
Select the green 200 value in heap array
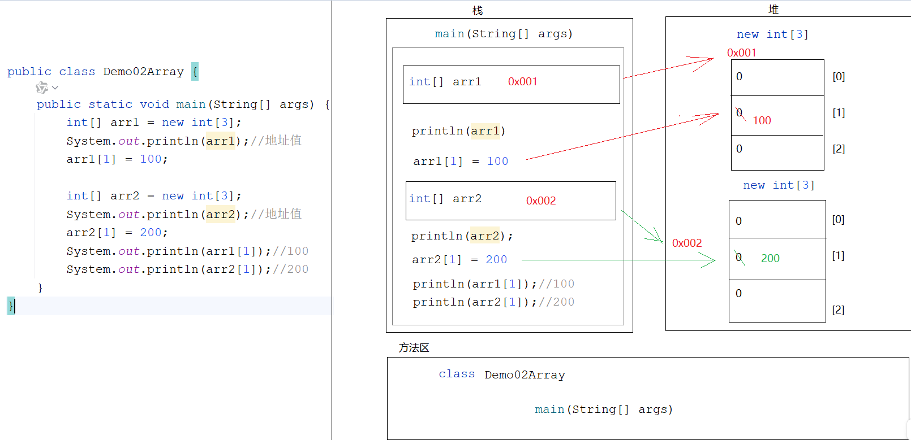coord(770,259)
